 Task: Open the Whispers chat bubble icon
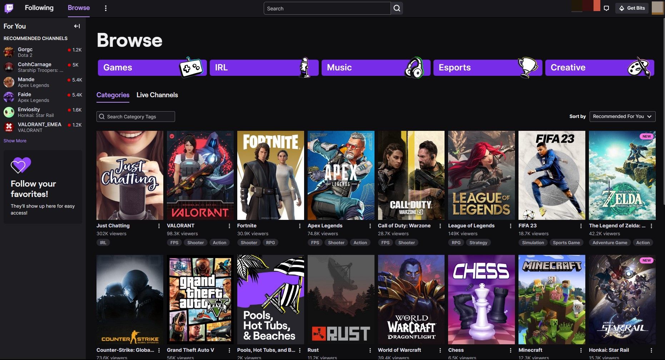pos(607,8)
